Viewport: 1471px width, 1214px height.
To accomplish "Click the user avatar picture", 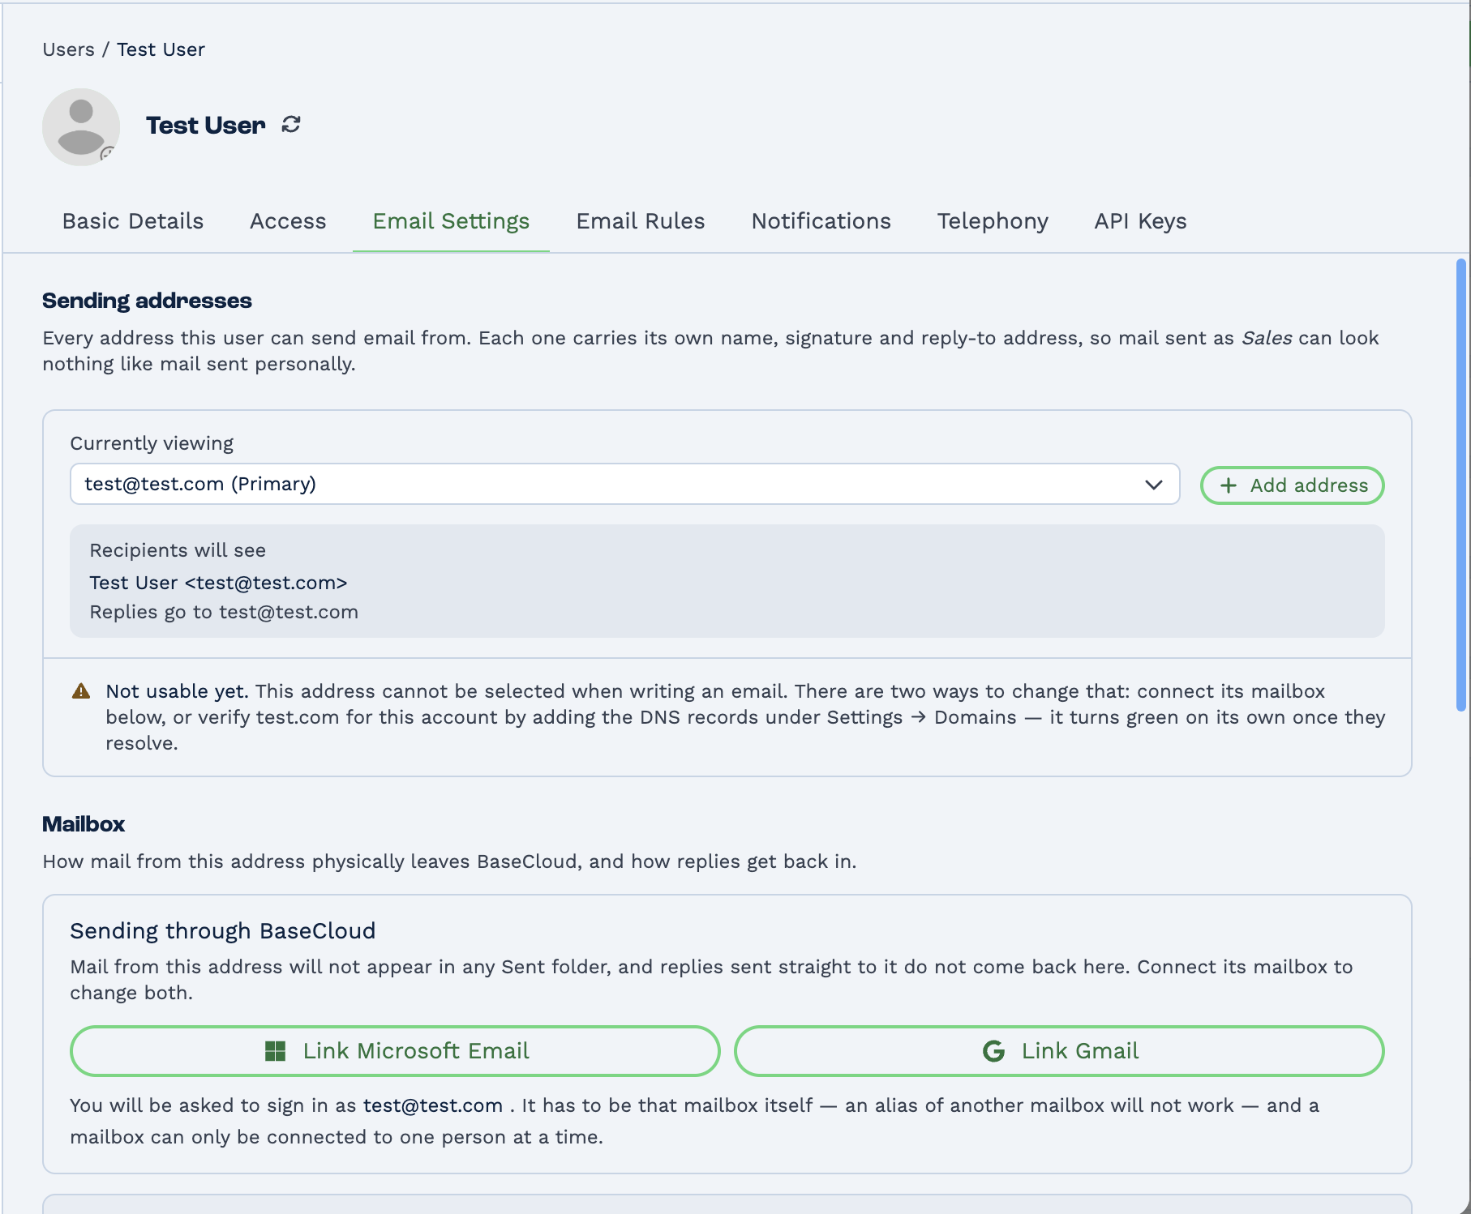I will tap(81, 127).
